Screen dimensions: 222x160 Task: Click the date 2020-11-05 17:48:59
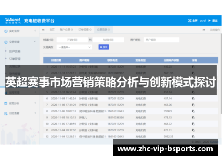[x=63, y=124]
